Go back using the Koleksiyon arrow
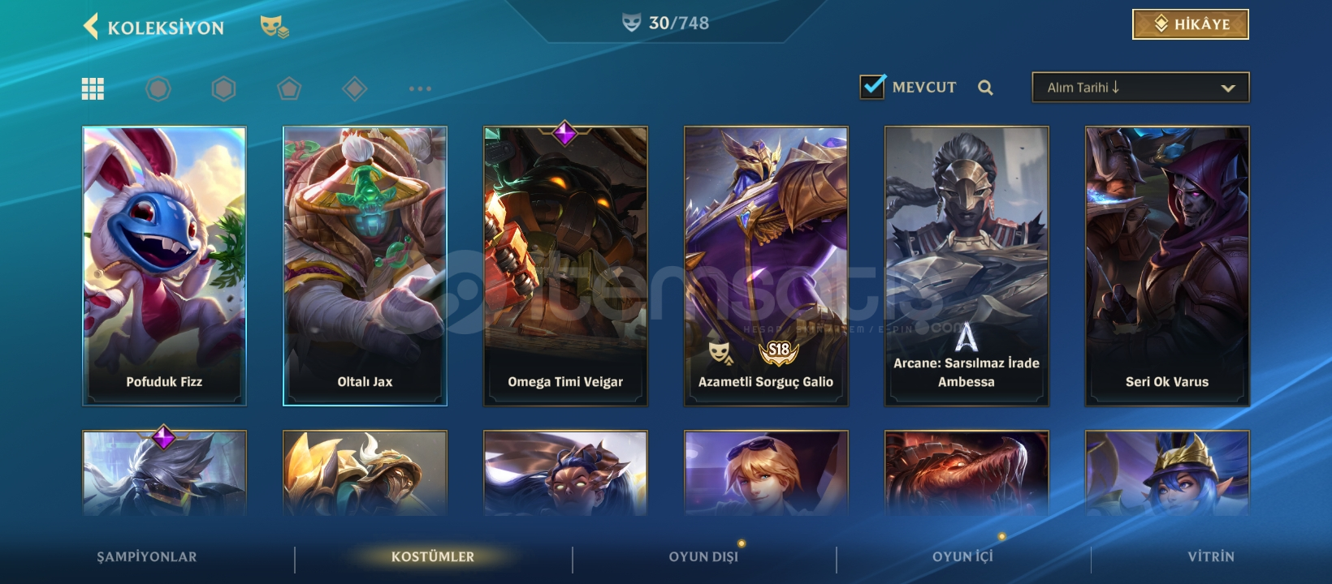This screenshot has height=584, width=1332. tap(91, 26)
